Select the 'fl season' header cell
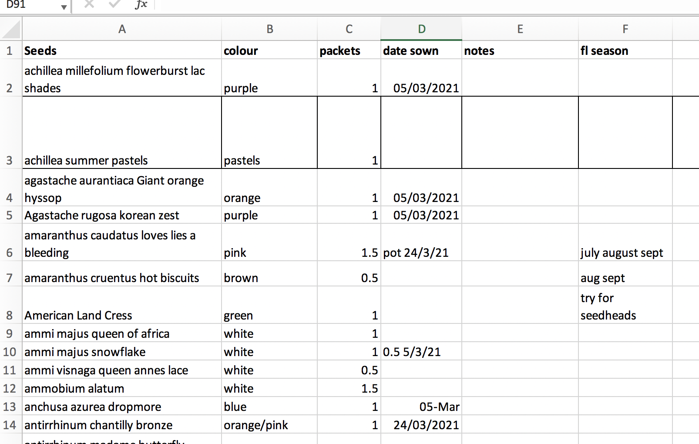The height and width of the screenshot is (444, 699). coord(625,50)
